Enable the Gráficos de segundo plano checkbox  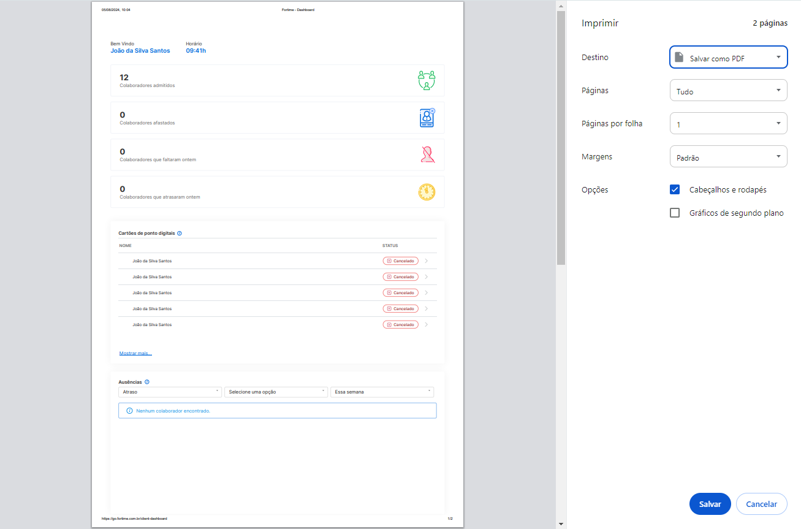click(675, 213)
